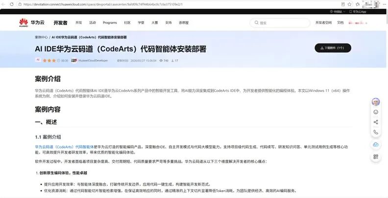Click the downloads count icon
The width and height of the screenshot is (388, 198).
(172, 60)
